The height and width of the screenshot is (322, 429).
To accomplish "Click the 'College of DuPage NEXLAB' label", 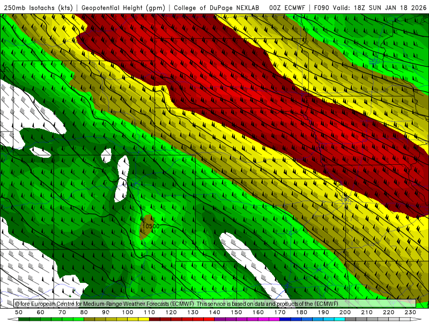I will click(217, 8).
